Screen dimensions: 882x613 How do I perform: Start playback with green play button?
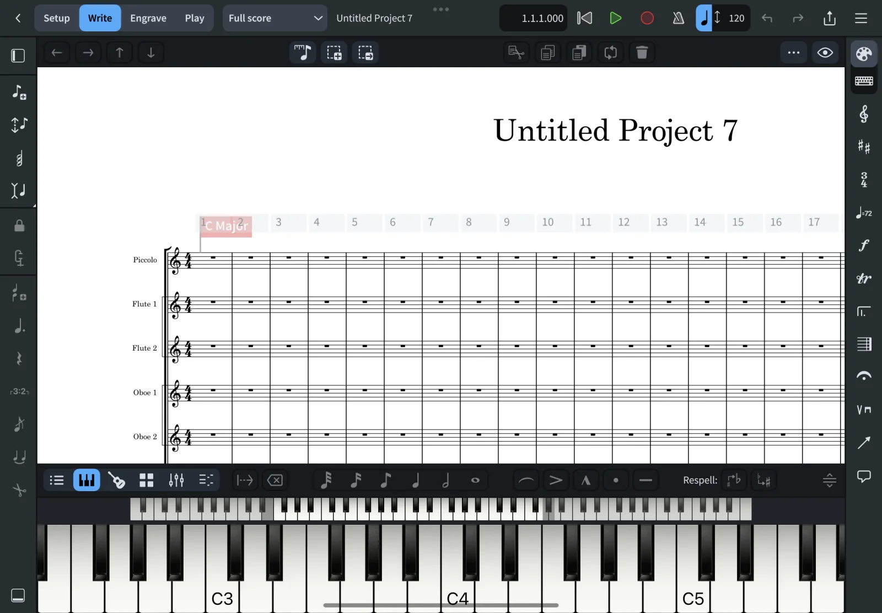click(616, 18)
